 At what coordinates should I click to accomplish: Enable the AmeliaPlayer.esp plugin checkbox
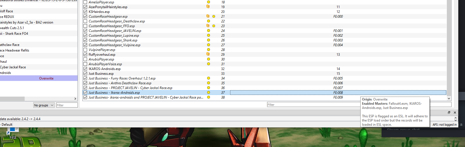point(85,2)
